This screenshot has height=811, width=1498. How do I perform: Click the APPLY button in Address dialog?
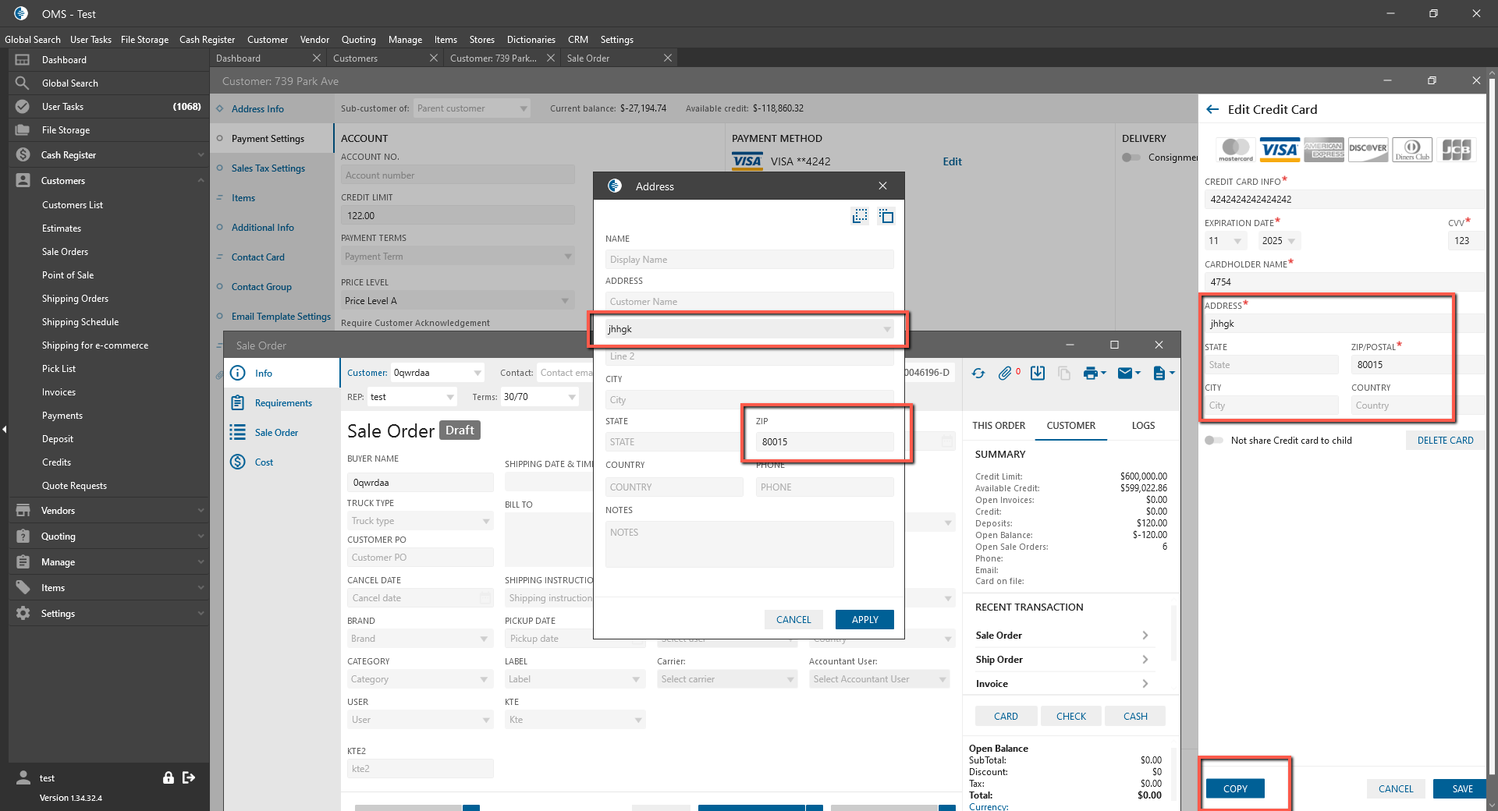864,620
